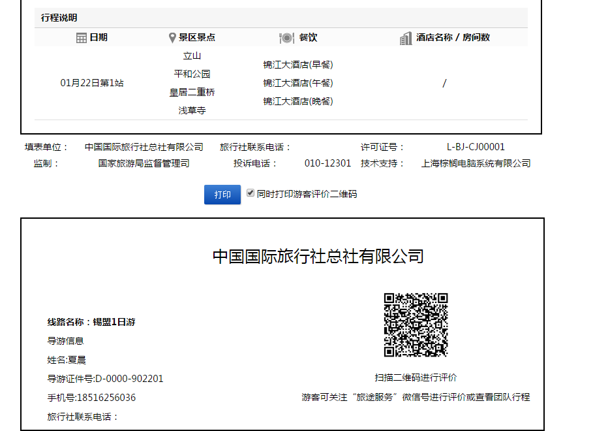This screenshot has height=431, width=593.
Task: Click the hotel building icon beside 酒店名称
Action: [406, 38]
